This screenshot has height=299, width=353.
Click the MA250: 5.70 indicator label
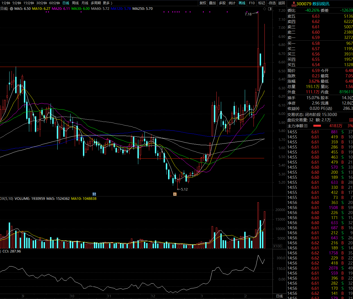(142, 9)
